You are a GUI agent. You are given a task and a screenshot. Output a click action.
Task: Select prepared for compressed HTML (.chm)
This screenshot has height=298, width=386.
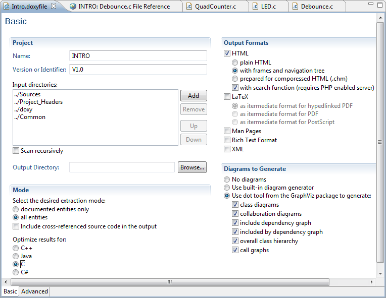(x=235, y=79)
